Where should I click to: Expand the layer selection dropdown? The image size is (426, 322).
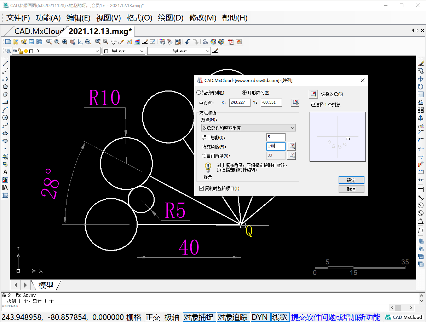pyautogui.click(x=98, y=51)
